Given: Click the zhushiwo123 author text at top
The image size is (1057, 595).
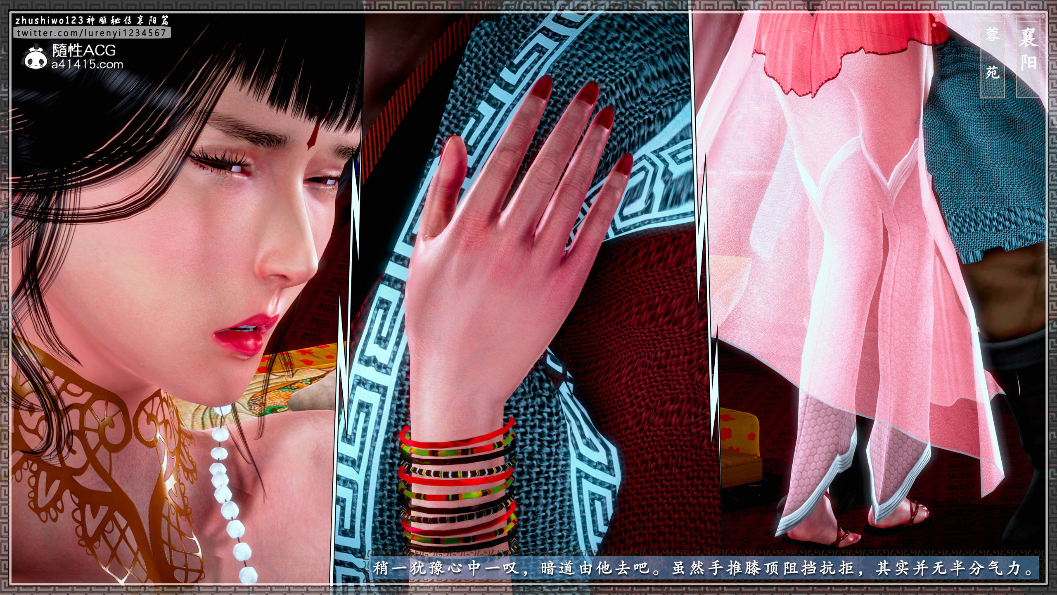Looking at the screenshot, I should 50,21.
